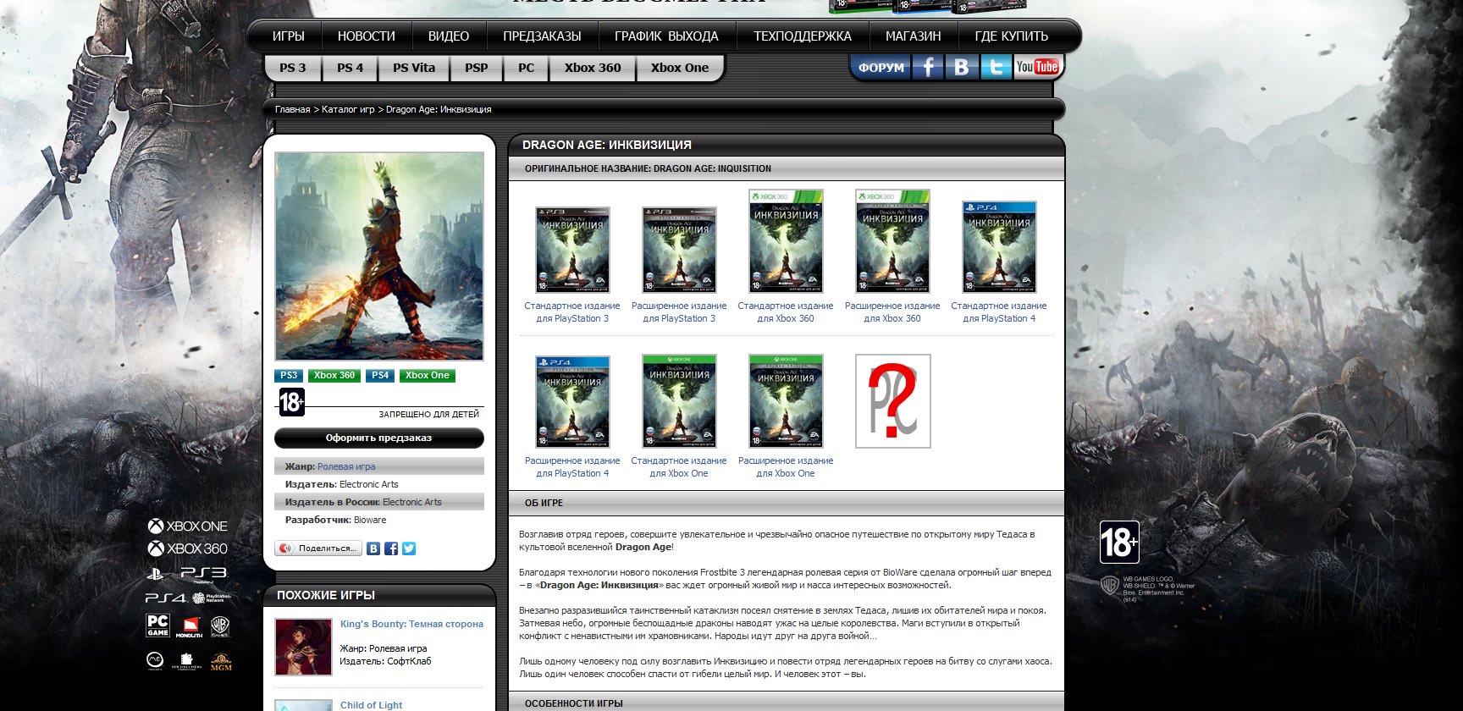
Task: Share via VKontakte icon below Разработчик
Action: tap(373, 548)
